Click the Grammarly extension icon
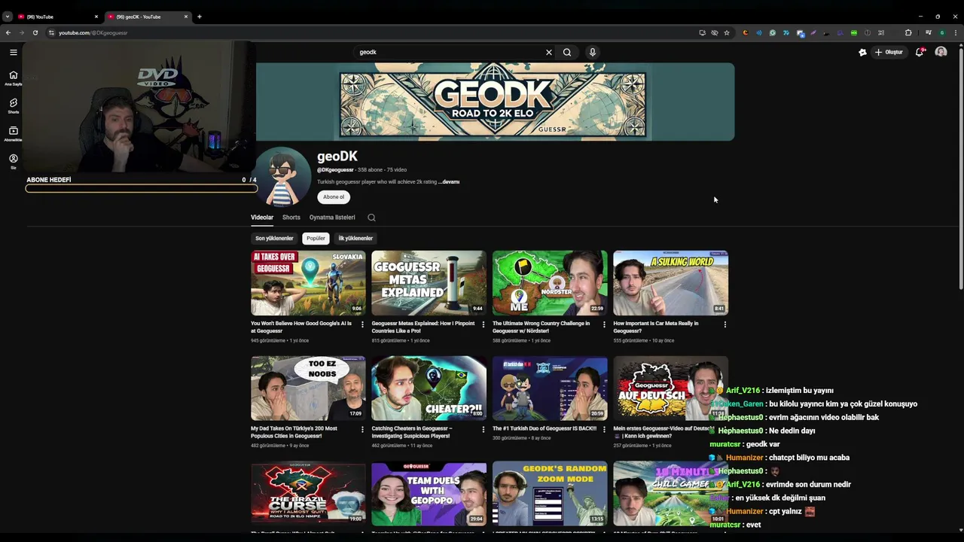Viewport: 964px width, 542px height. click(772, 32)
